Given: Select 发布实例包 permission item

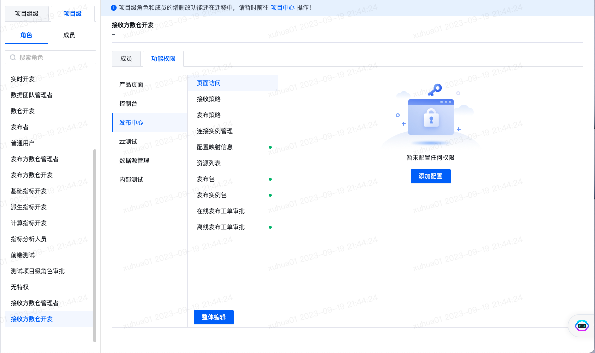Looking at the screenshot, I should pos(233,195).
